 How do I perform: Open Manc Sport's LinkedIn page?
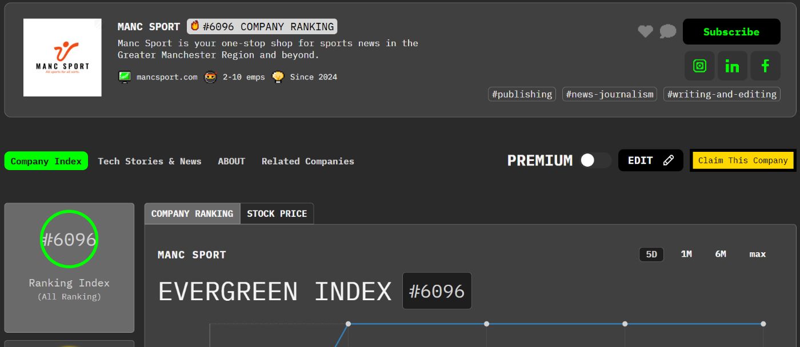coord(732,66)
